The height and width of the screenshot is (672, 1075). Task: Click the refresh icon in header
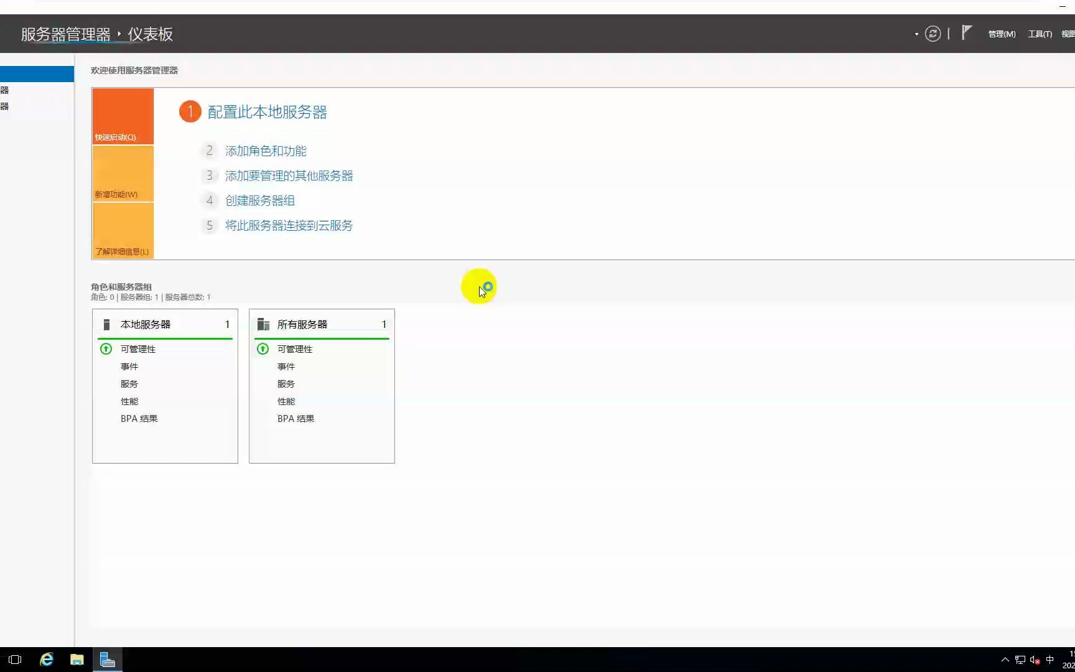(x=933, y=34)
